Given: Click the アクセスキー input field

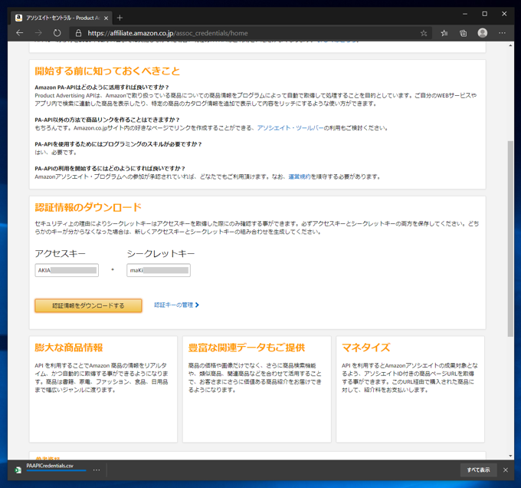Looking at the screenshot, I should coord(67,270).
